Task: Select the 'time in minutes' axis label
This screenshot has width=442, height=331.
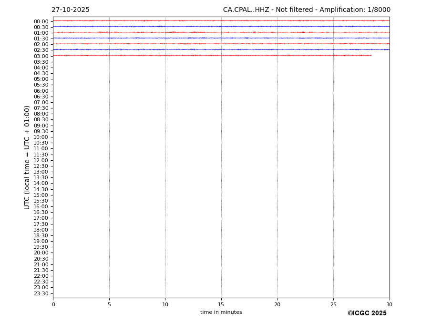Action: [221, 312]
